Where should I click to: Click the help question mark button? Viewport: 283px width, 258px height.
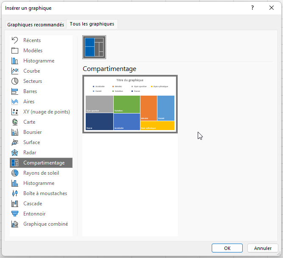pyautogui.click(x=253, y=8)
